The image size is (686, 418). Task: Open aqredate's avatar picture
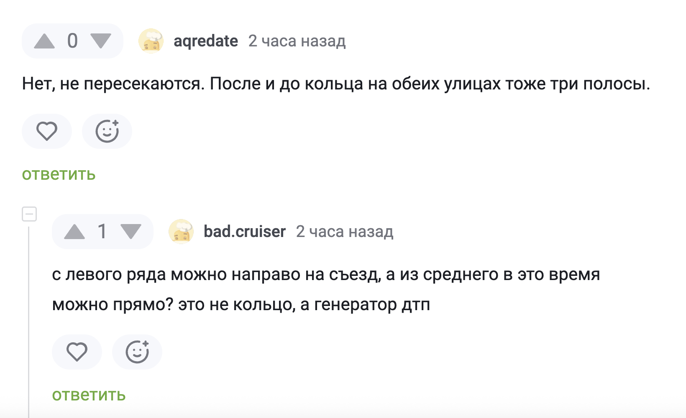151,41
